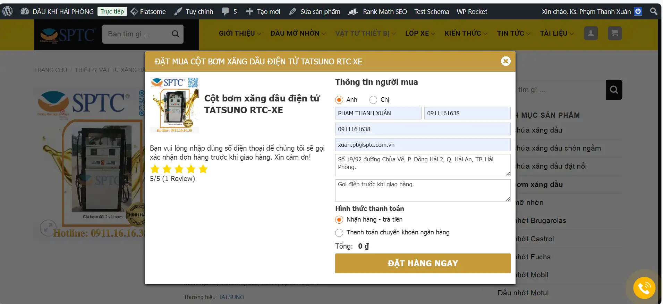Open the nhớt Brugarolas category link
The height and width of the screenshot is (304, 663).
tap(541, 221)
